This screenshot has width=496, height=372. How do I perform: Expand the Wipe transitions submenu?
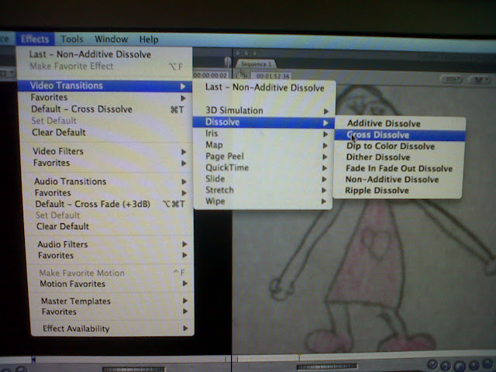coord(263,201)
